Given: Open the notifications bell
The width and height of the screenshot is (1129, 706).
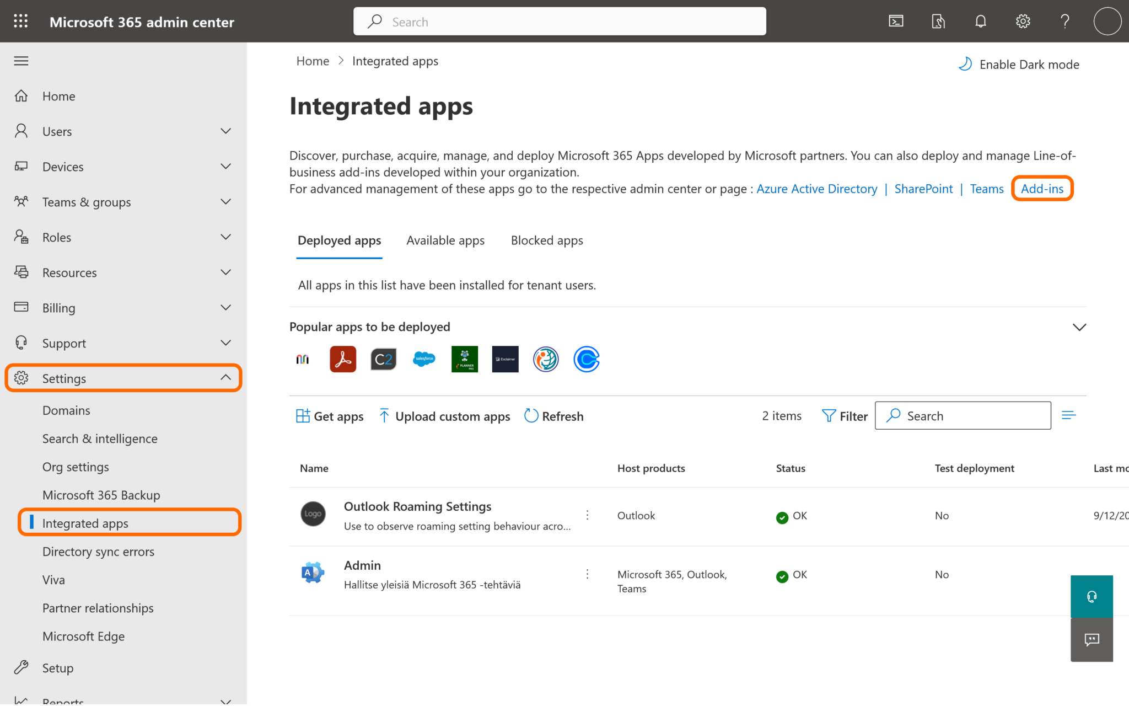Looking at the screenshot, I should [x=980, y=22].
